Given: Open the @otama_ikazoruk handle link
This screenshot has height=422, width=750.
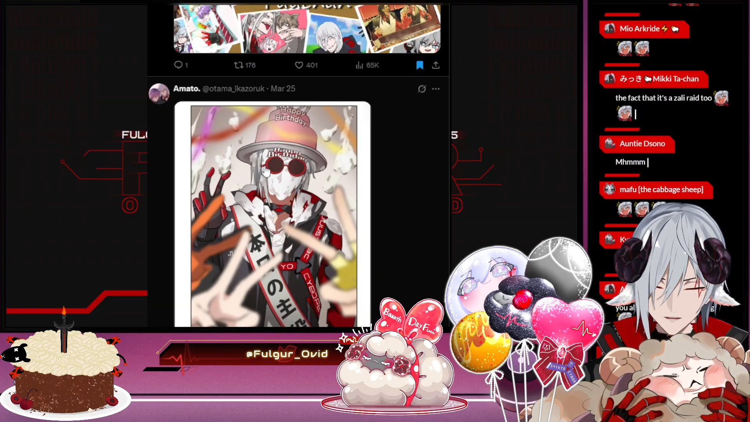Looking at the screenshot, I should point(234,89).
